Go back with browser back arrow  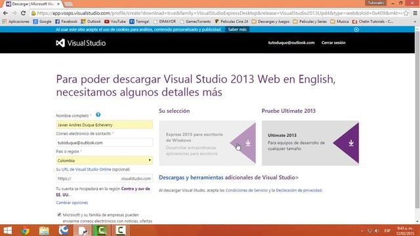pos(5,13)
